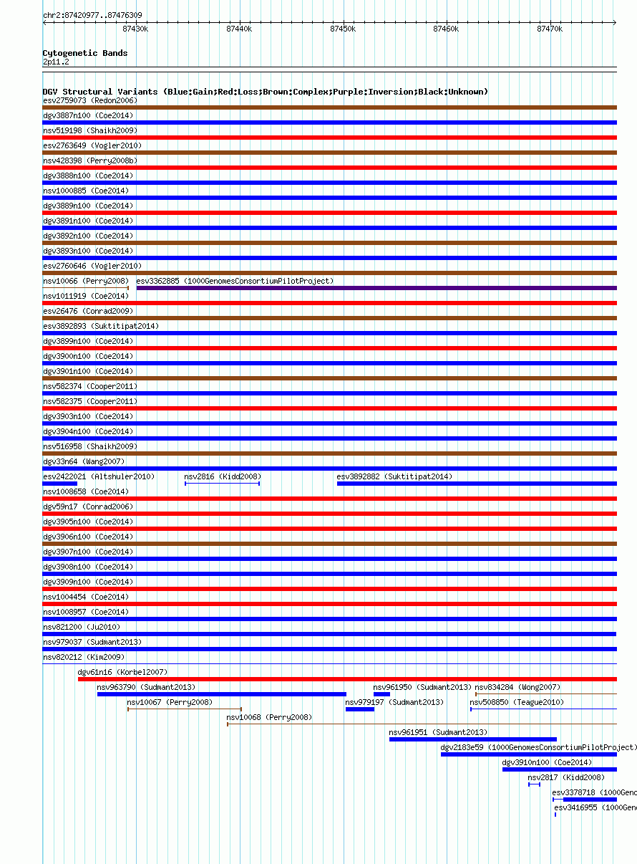Click the 2p11.2 band label
The image size is (637, 864).
pos(56,62)
